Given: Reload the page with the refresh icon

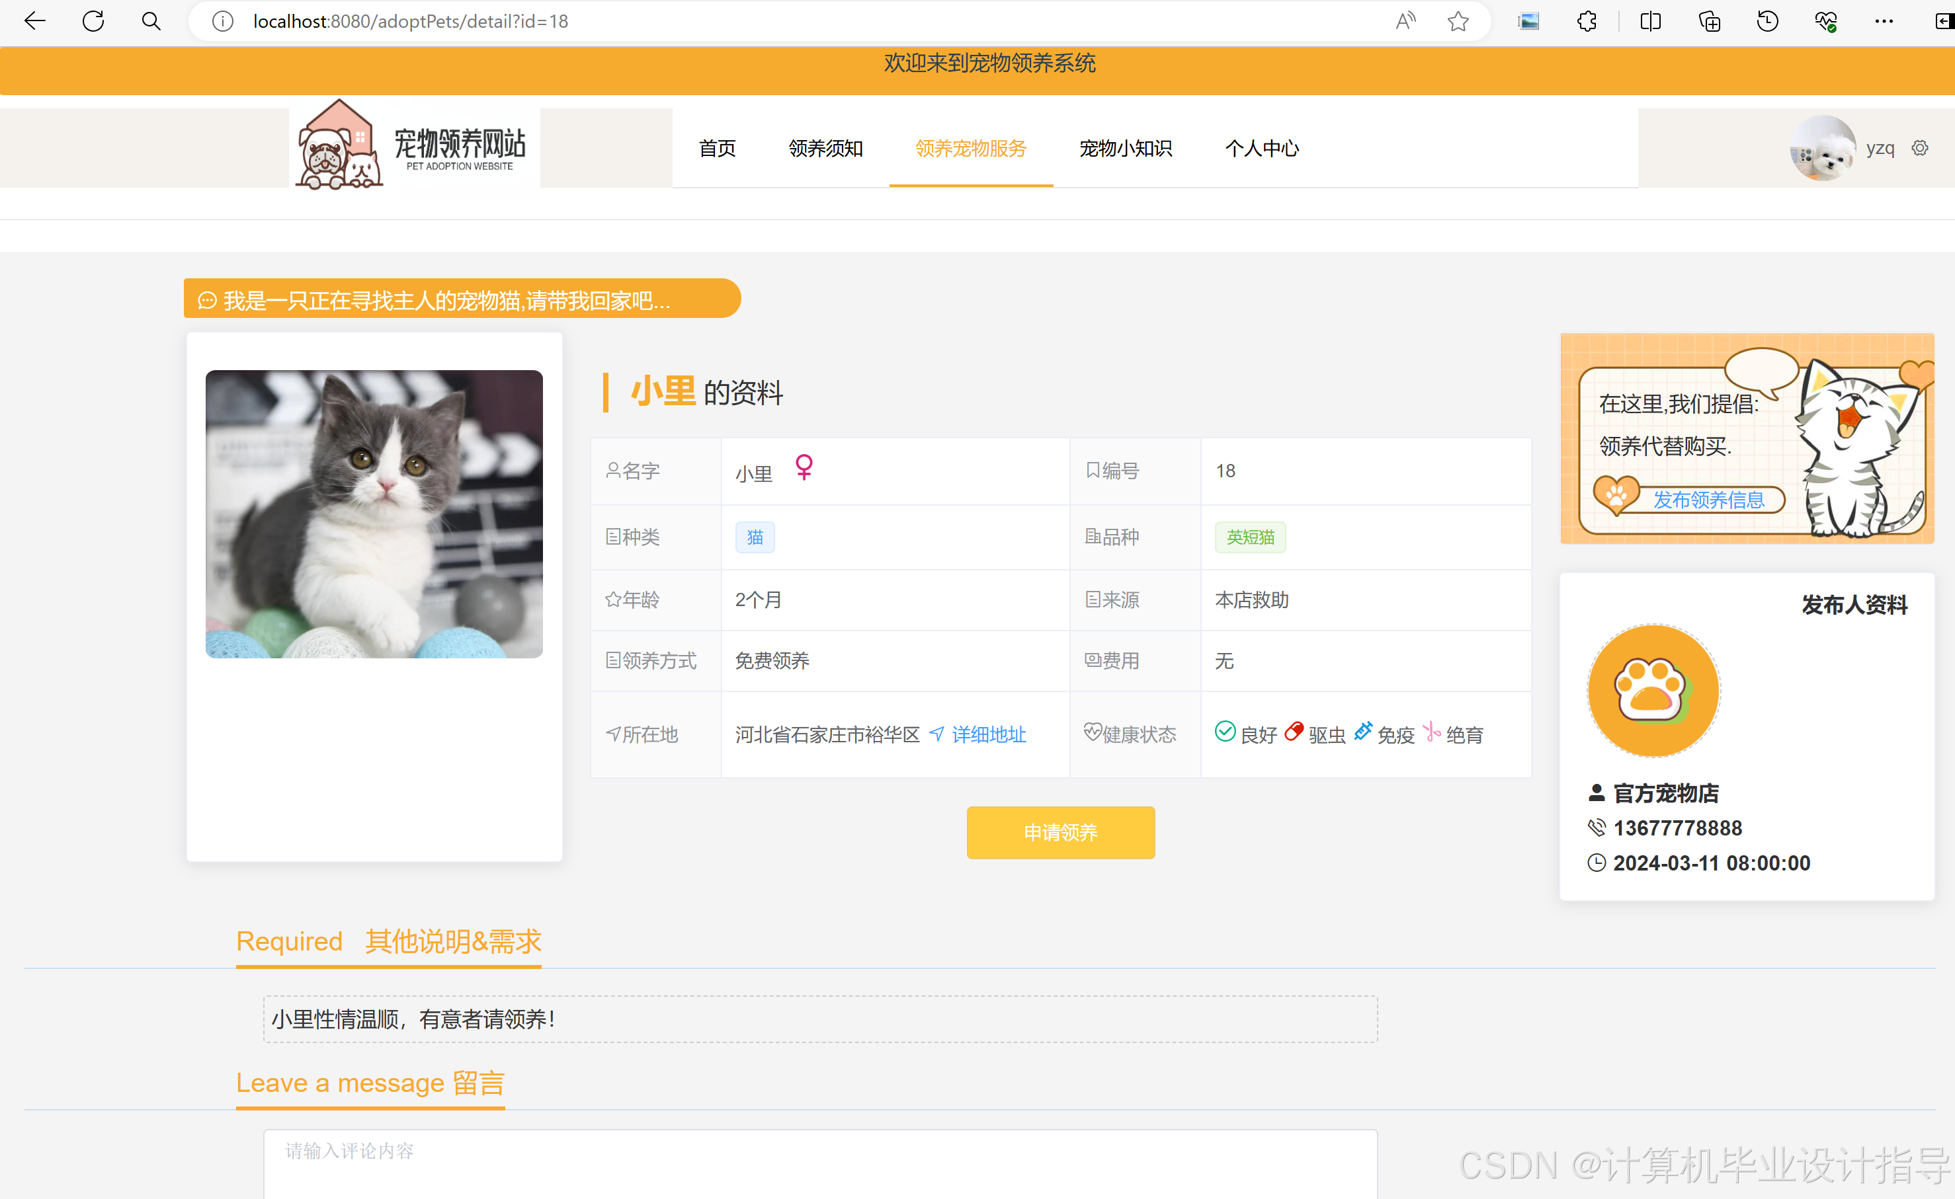Looking at the screenshot, I should [x=94, y=21].
